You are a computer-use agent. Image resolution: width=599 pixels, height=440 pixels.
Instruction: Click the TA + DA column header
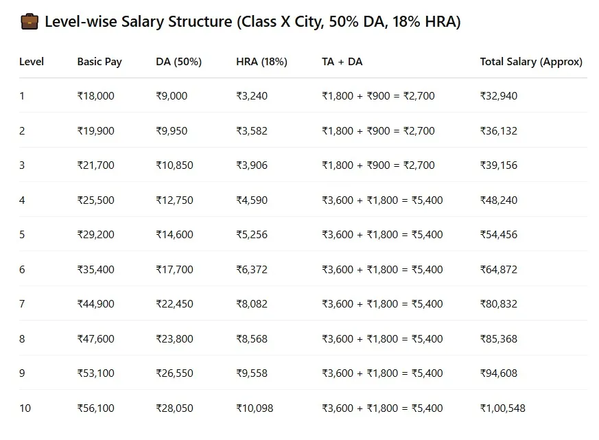point(342,62)
